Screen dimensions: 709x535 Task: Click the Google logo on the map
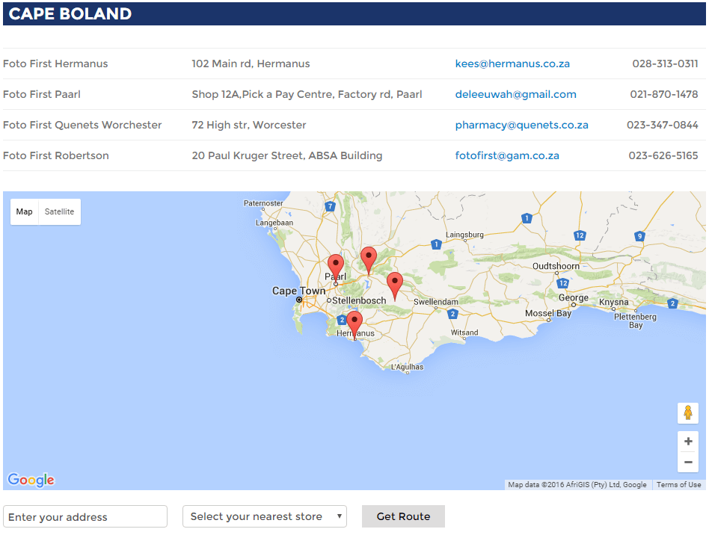[x=31, y=480]
